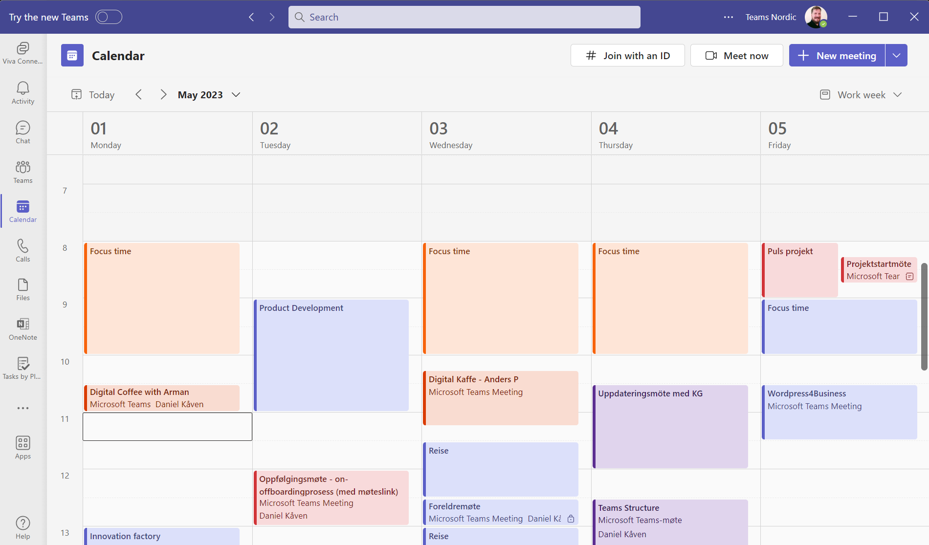Select the Files icon
The height and width of the screenshot is (545, 929).
(22, 289)
